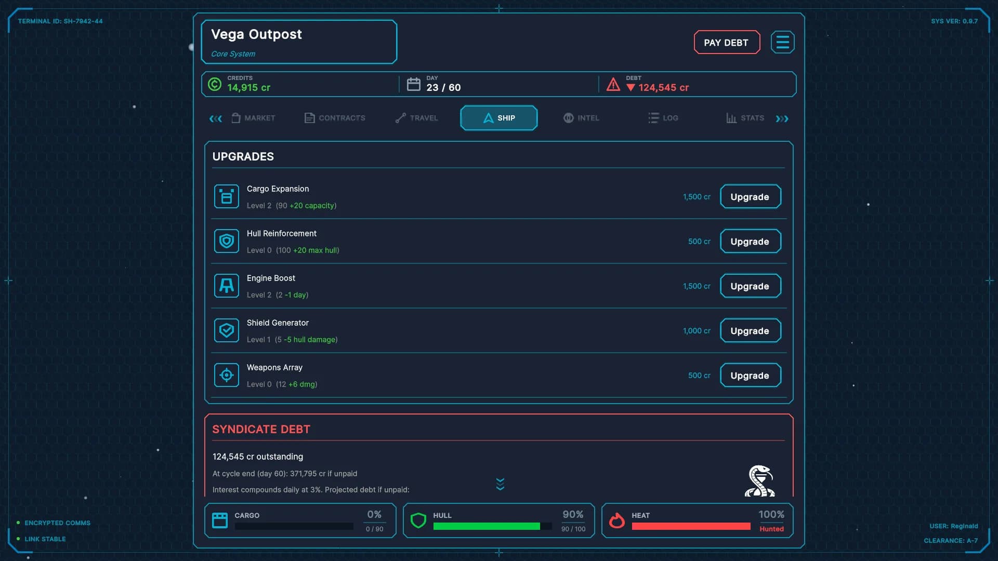Click the Weapons Array crosshair icon
The width and height of the screenshot is (998, 561).
pyautogui.click(x=227, y=376)
